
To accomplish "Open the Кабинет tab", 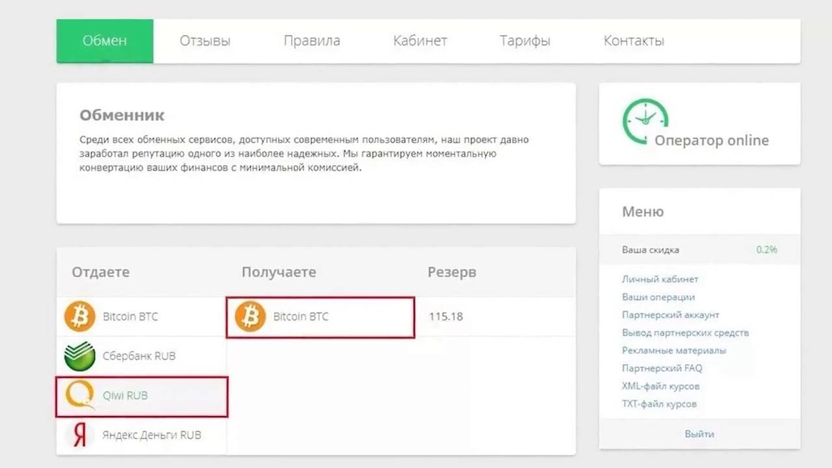I will pos(420,41).
